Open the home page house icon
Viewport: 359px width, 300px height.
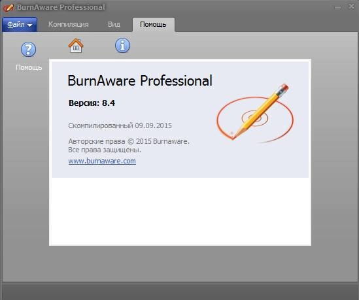pyautogui.click(x=76, y=46)
